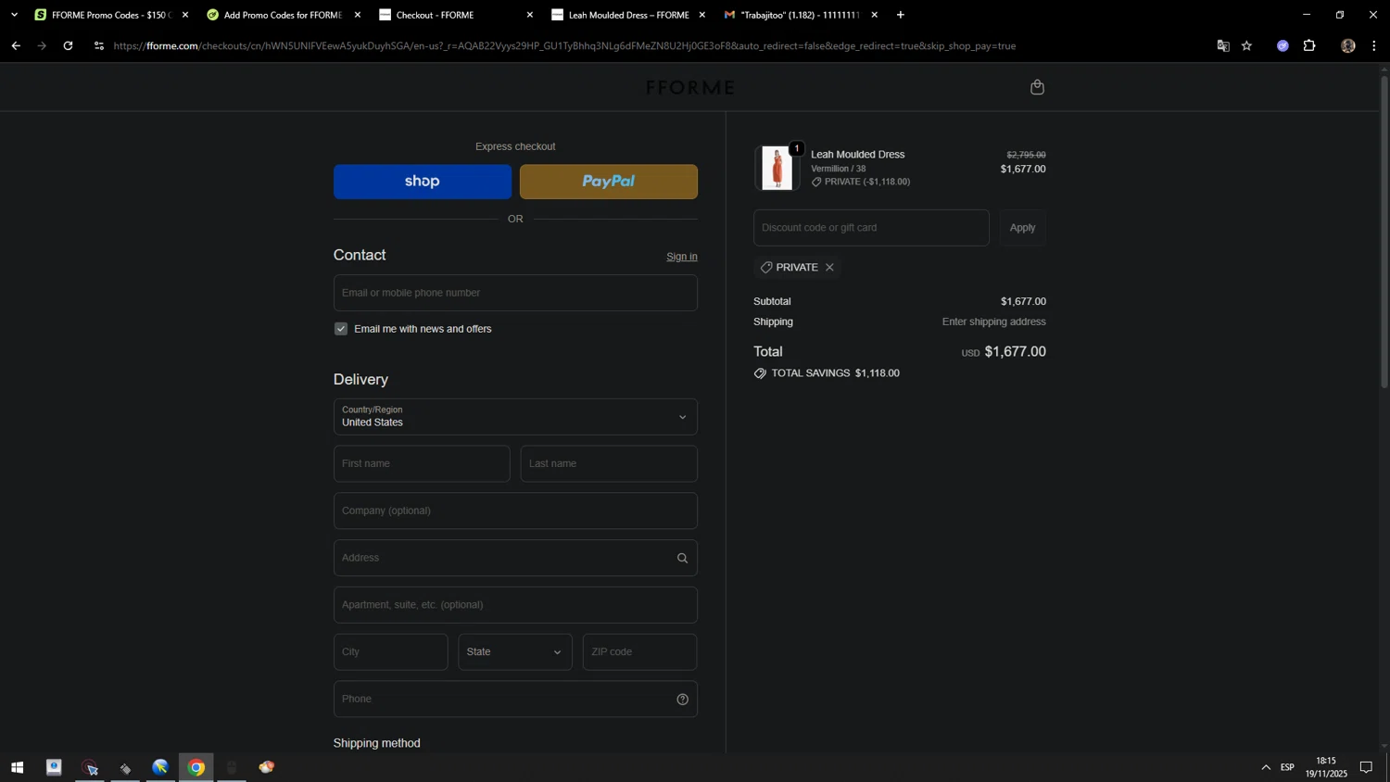Viewport: 1390px width, 782px height.
Task: Reload the checkout page
Action: (68, 45)
